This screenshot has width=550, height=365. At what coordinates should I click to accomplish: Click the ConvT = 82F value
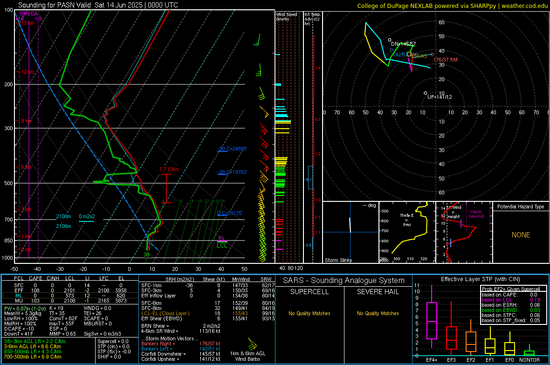click(x=63, y=318)
